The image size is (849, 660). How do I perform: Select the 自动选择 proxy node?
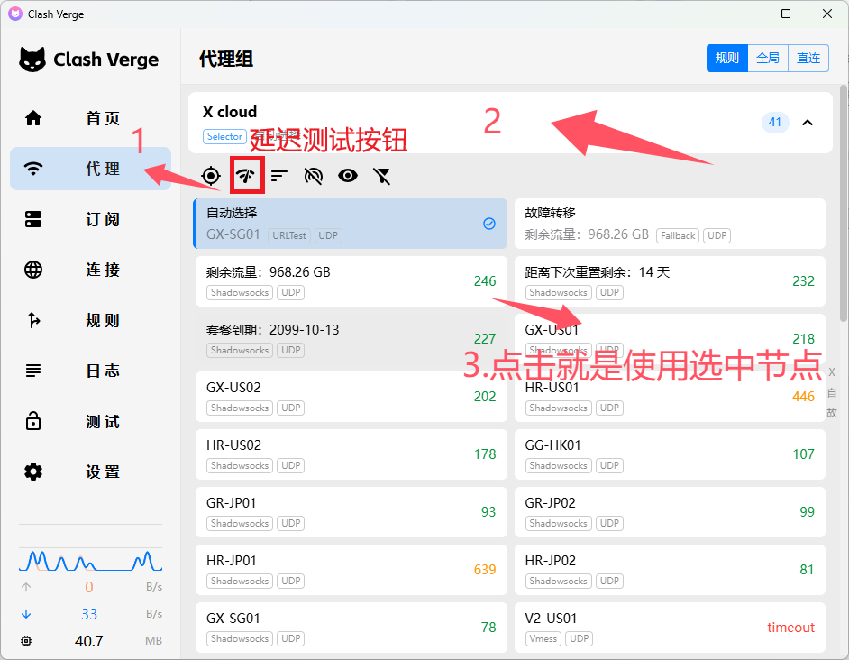tap(351, 224)
